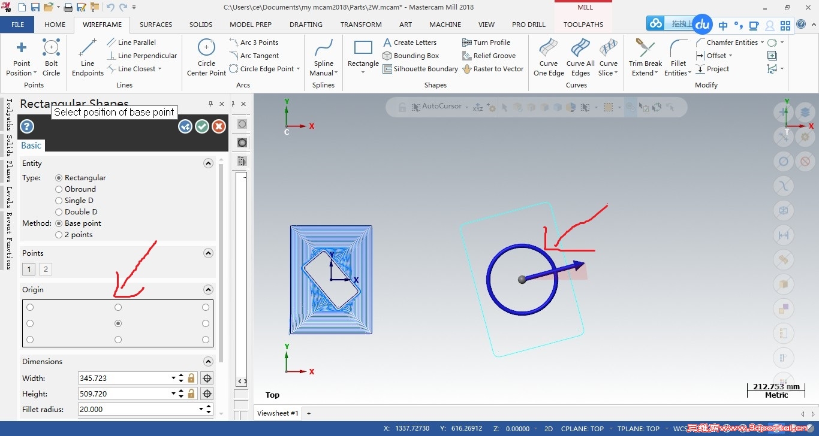
Task: Pick Height value from screen button
Action: [207, 393]
